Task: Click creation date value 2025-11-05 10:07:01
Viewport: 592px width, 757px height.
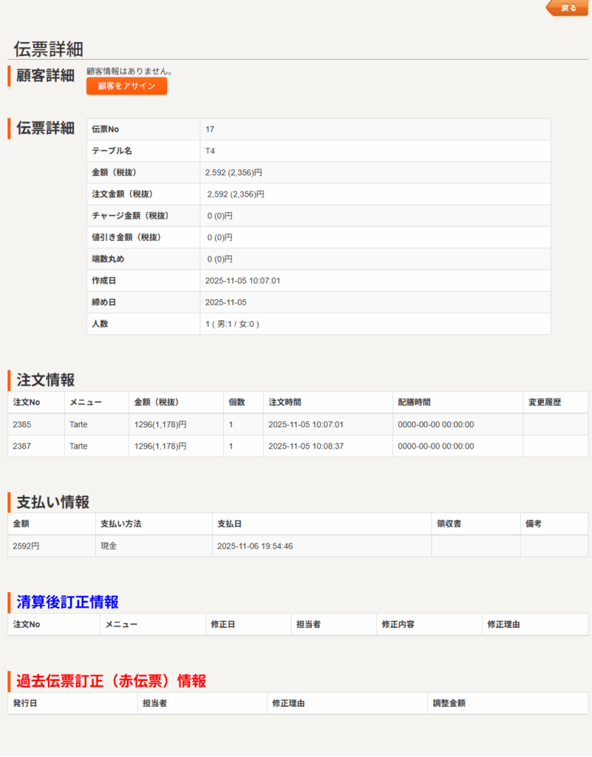Action: coord(242,281)
